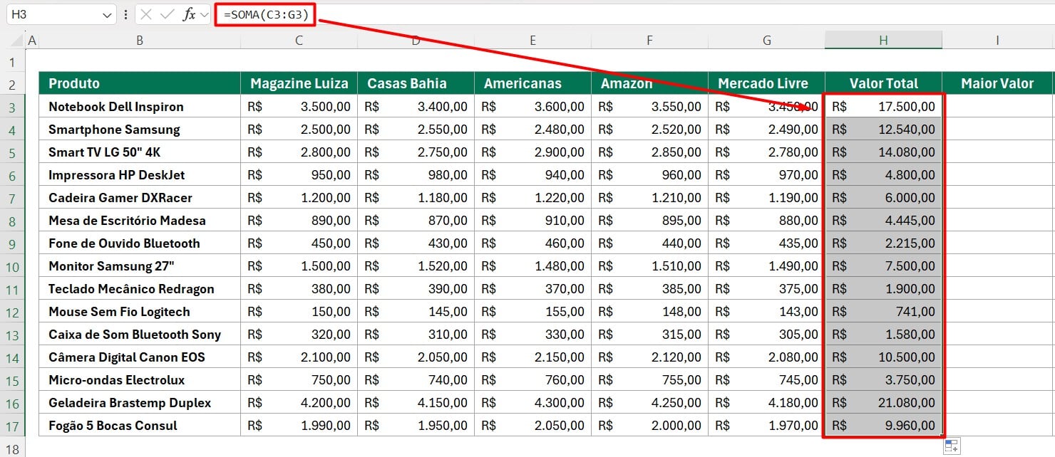Select column A header

click(x=32, y=41)
